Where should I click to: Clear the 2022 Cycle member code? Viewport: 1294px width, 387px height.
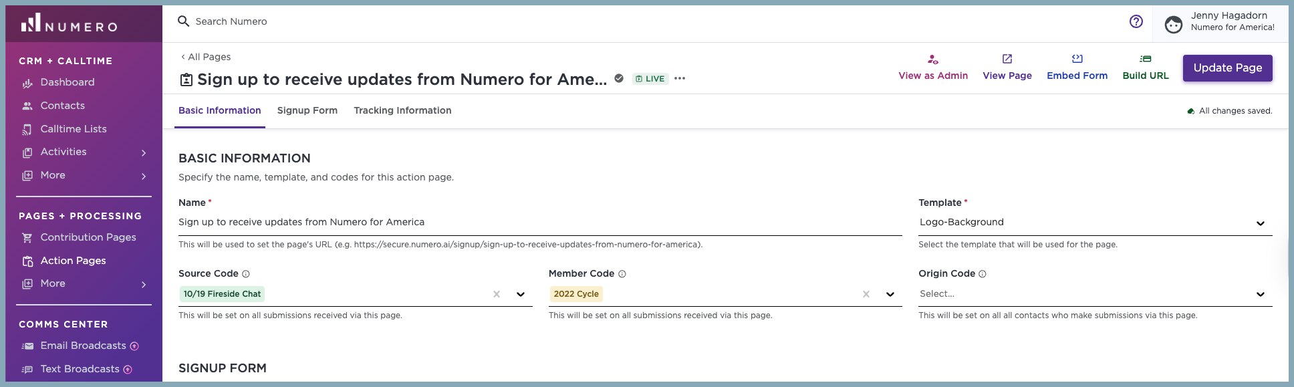pos(866,294)
